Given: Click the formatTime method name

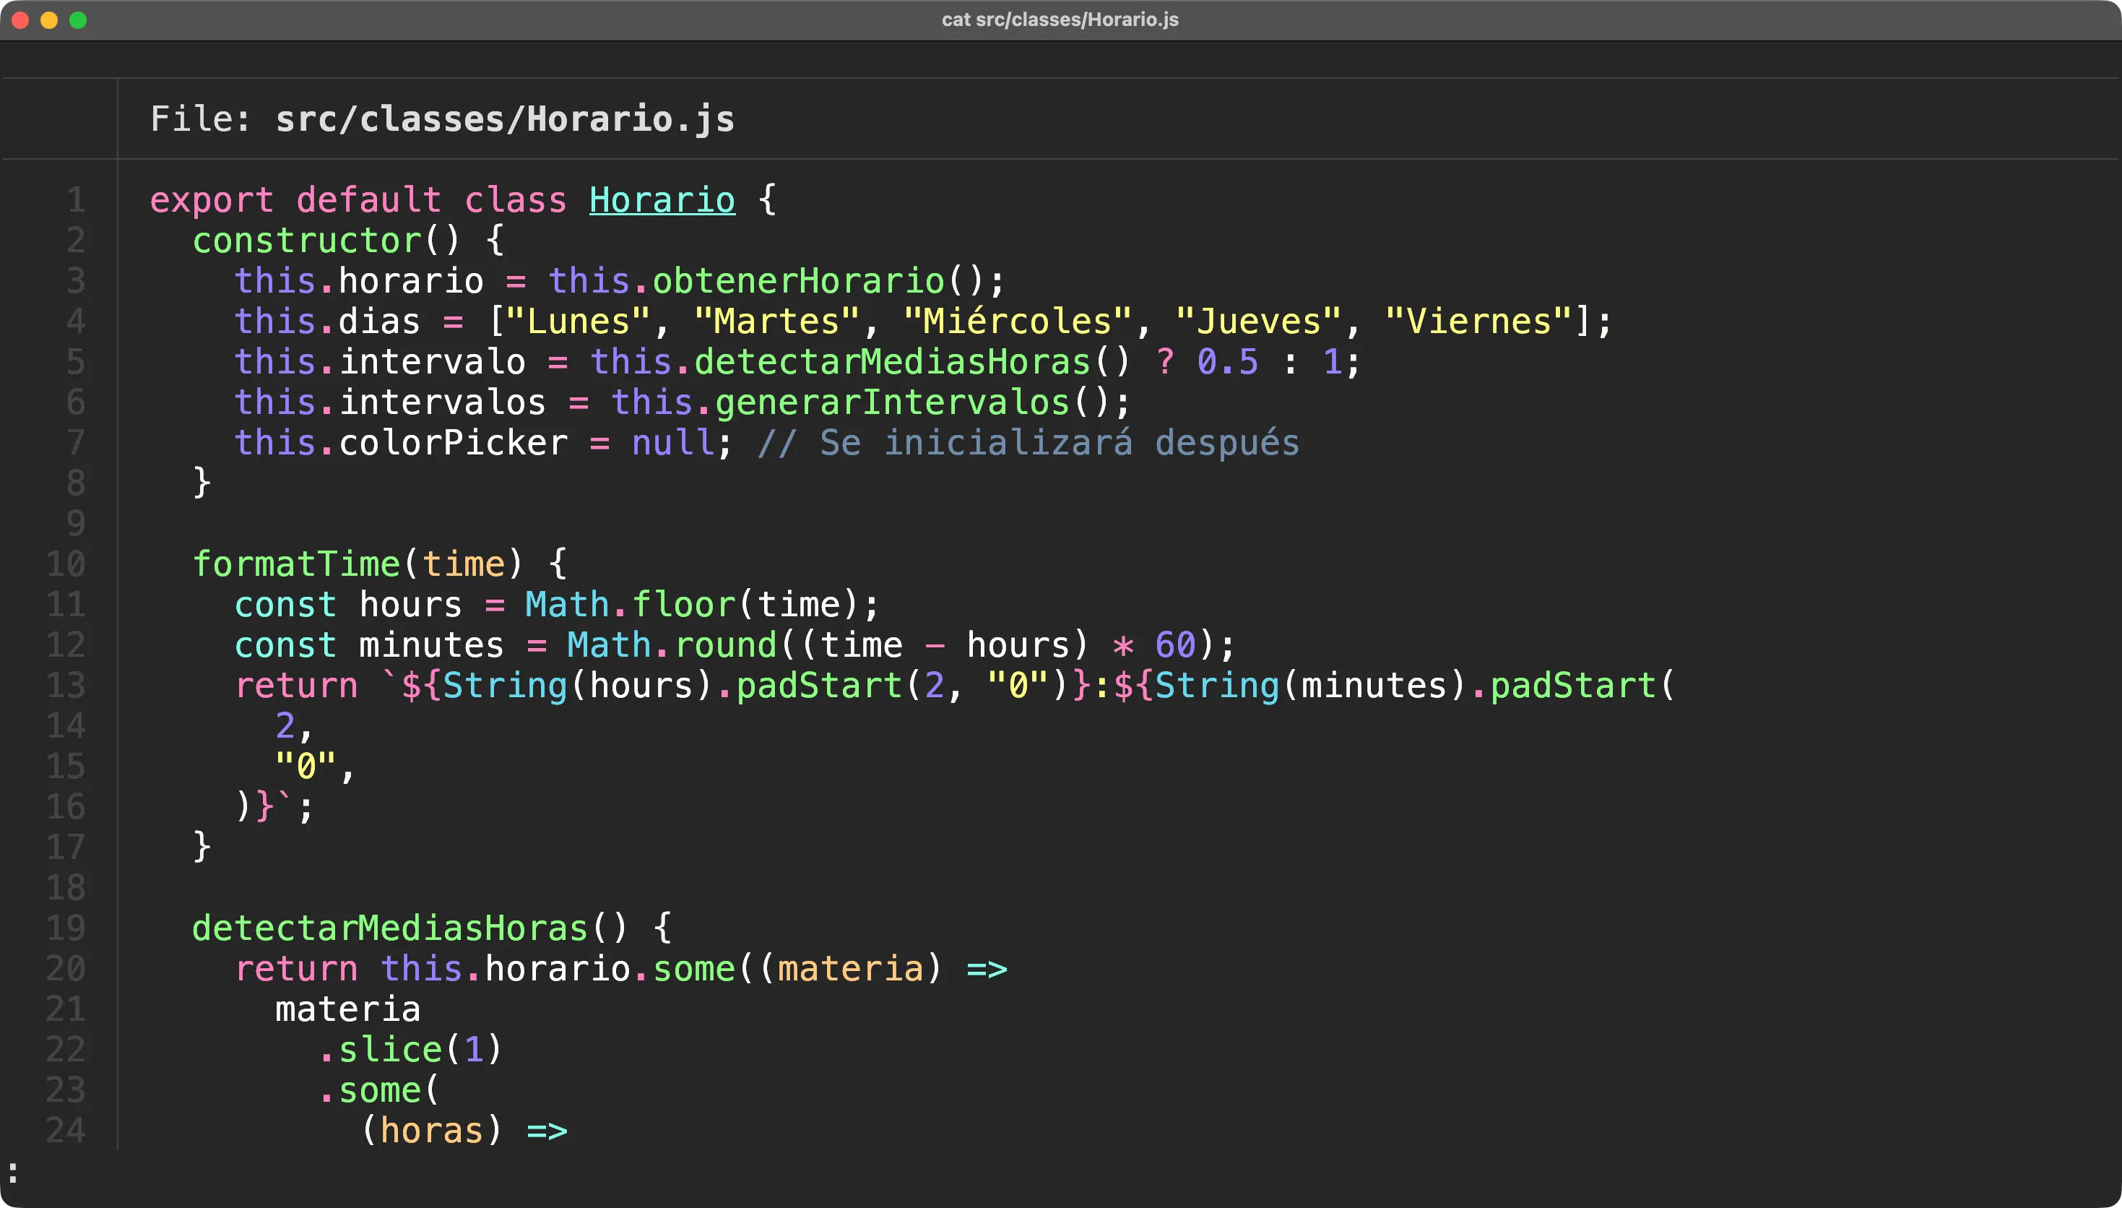Looking at the screenshot, I should pos(295,564).
